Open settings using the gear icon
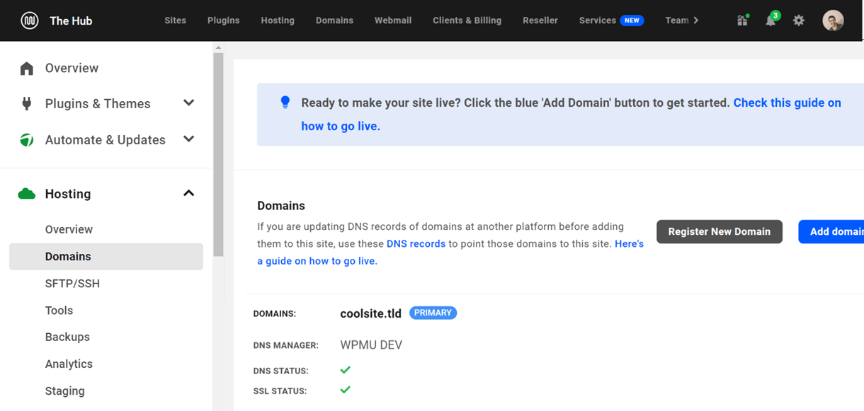 click(x=799, y=21)
